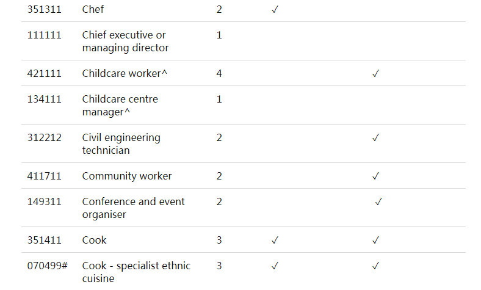Click skill level 4 for Childcare worker
Screen dimensions: 481x290
pos(219,74)
